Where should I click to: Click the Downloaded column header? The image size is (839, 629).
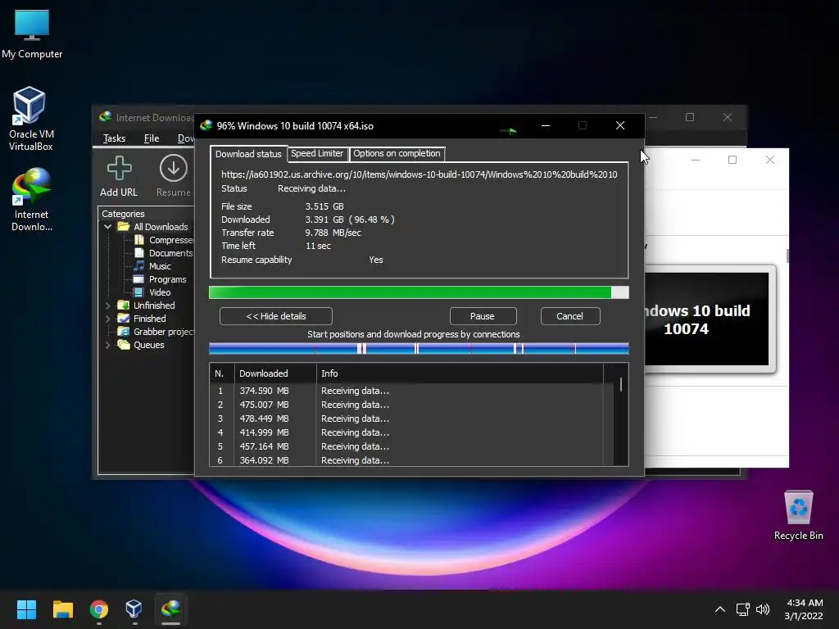(x=275, y=373)
